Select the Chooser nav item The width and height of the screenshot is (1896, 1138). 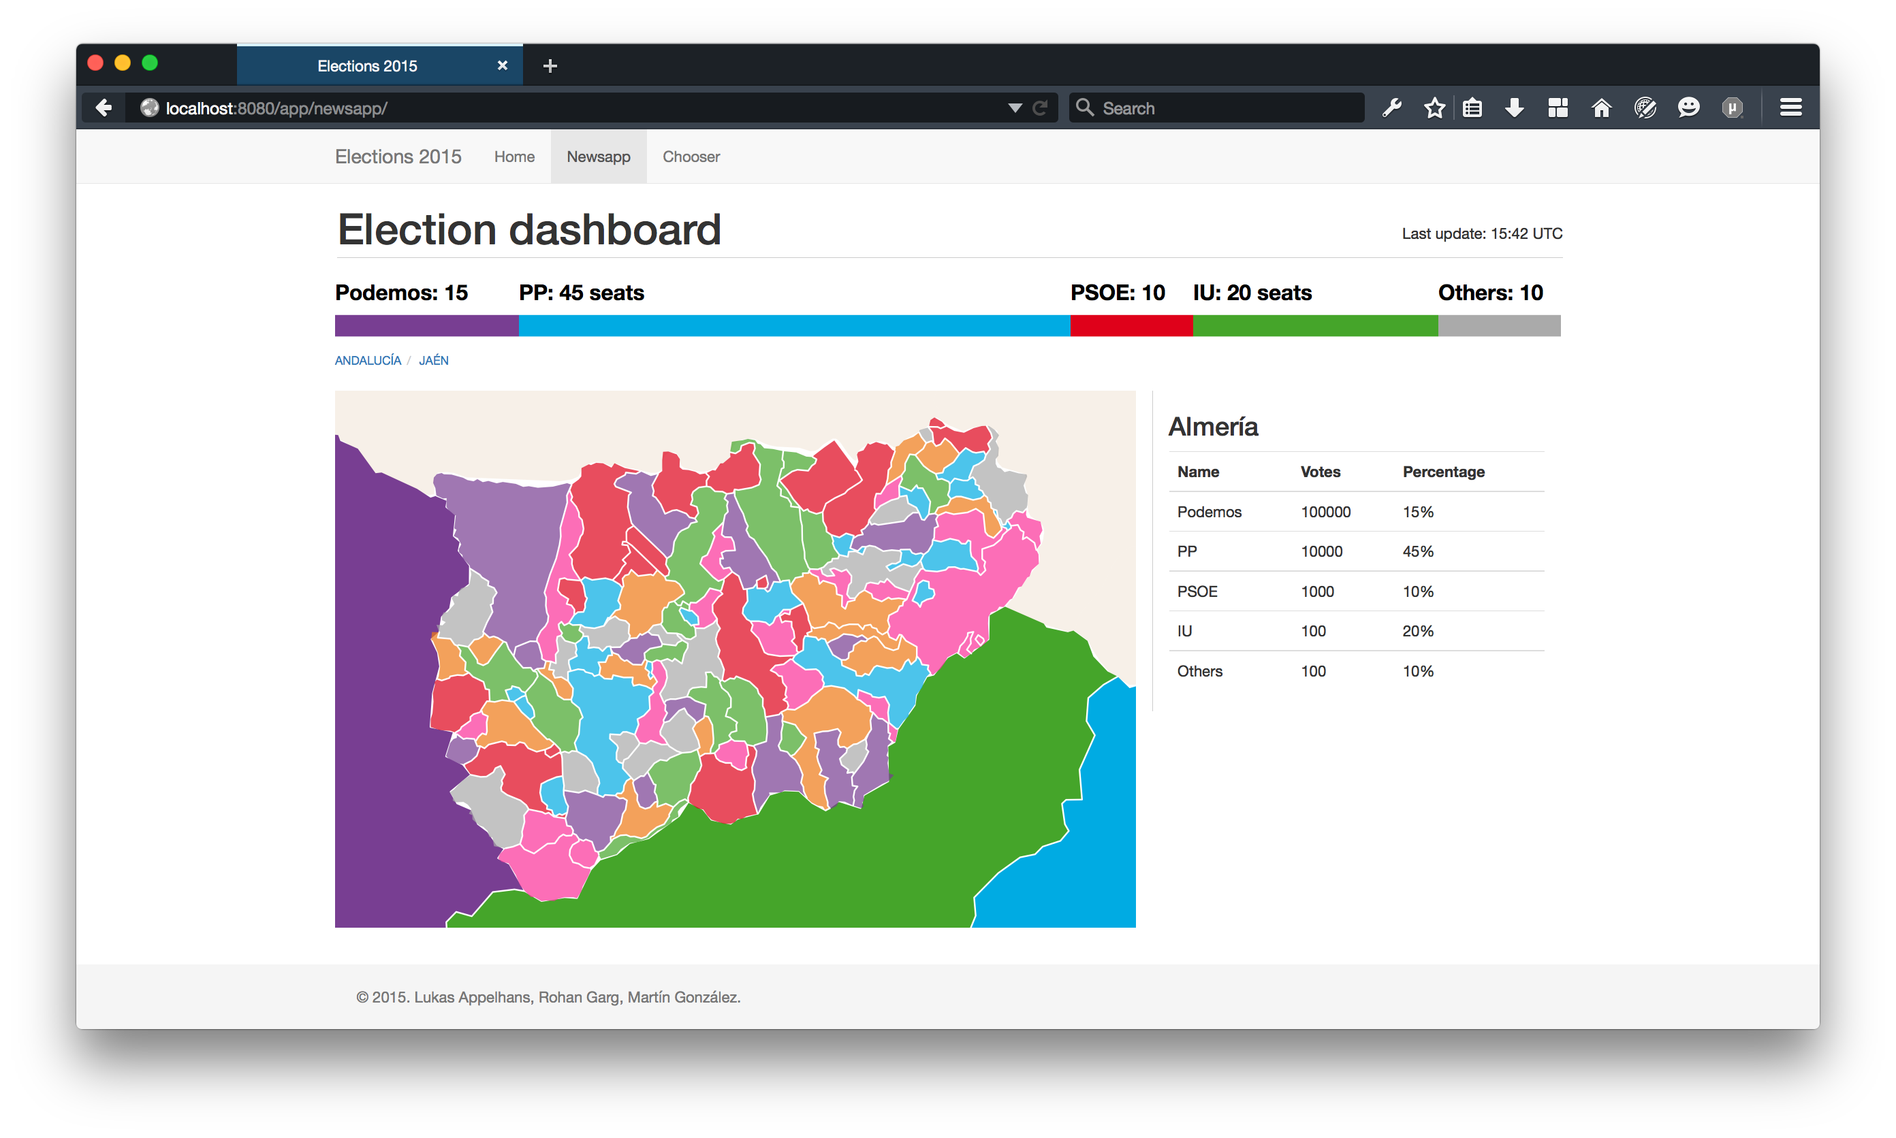(x=691, y=157)
